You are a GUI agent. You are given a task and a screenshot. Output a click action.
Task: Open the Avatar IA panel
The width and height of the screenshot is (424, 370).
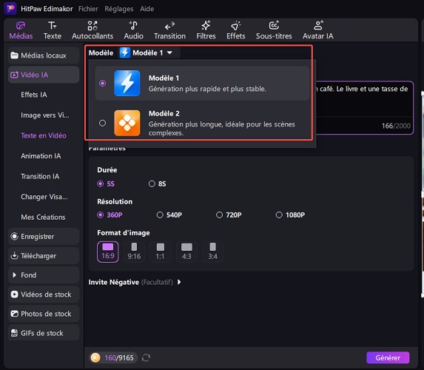pyautogui.click(x=317, y=30)
